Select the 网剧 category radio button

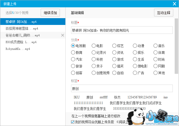pyautogui.click(x=155, y=66)
